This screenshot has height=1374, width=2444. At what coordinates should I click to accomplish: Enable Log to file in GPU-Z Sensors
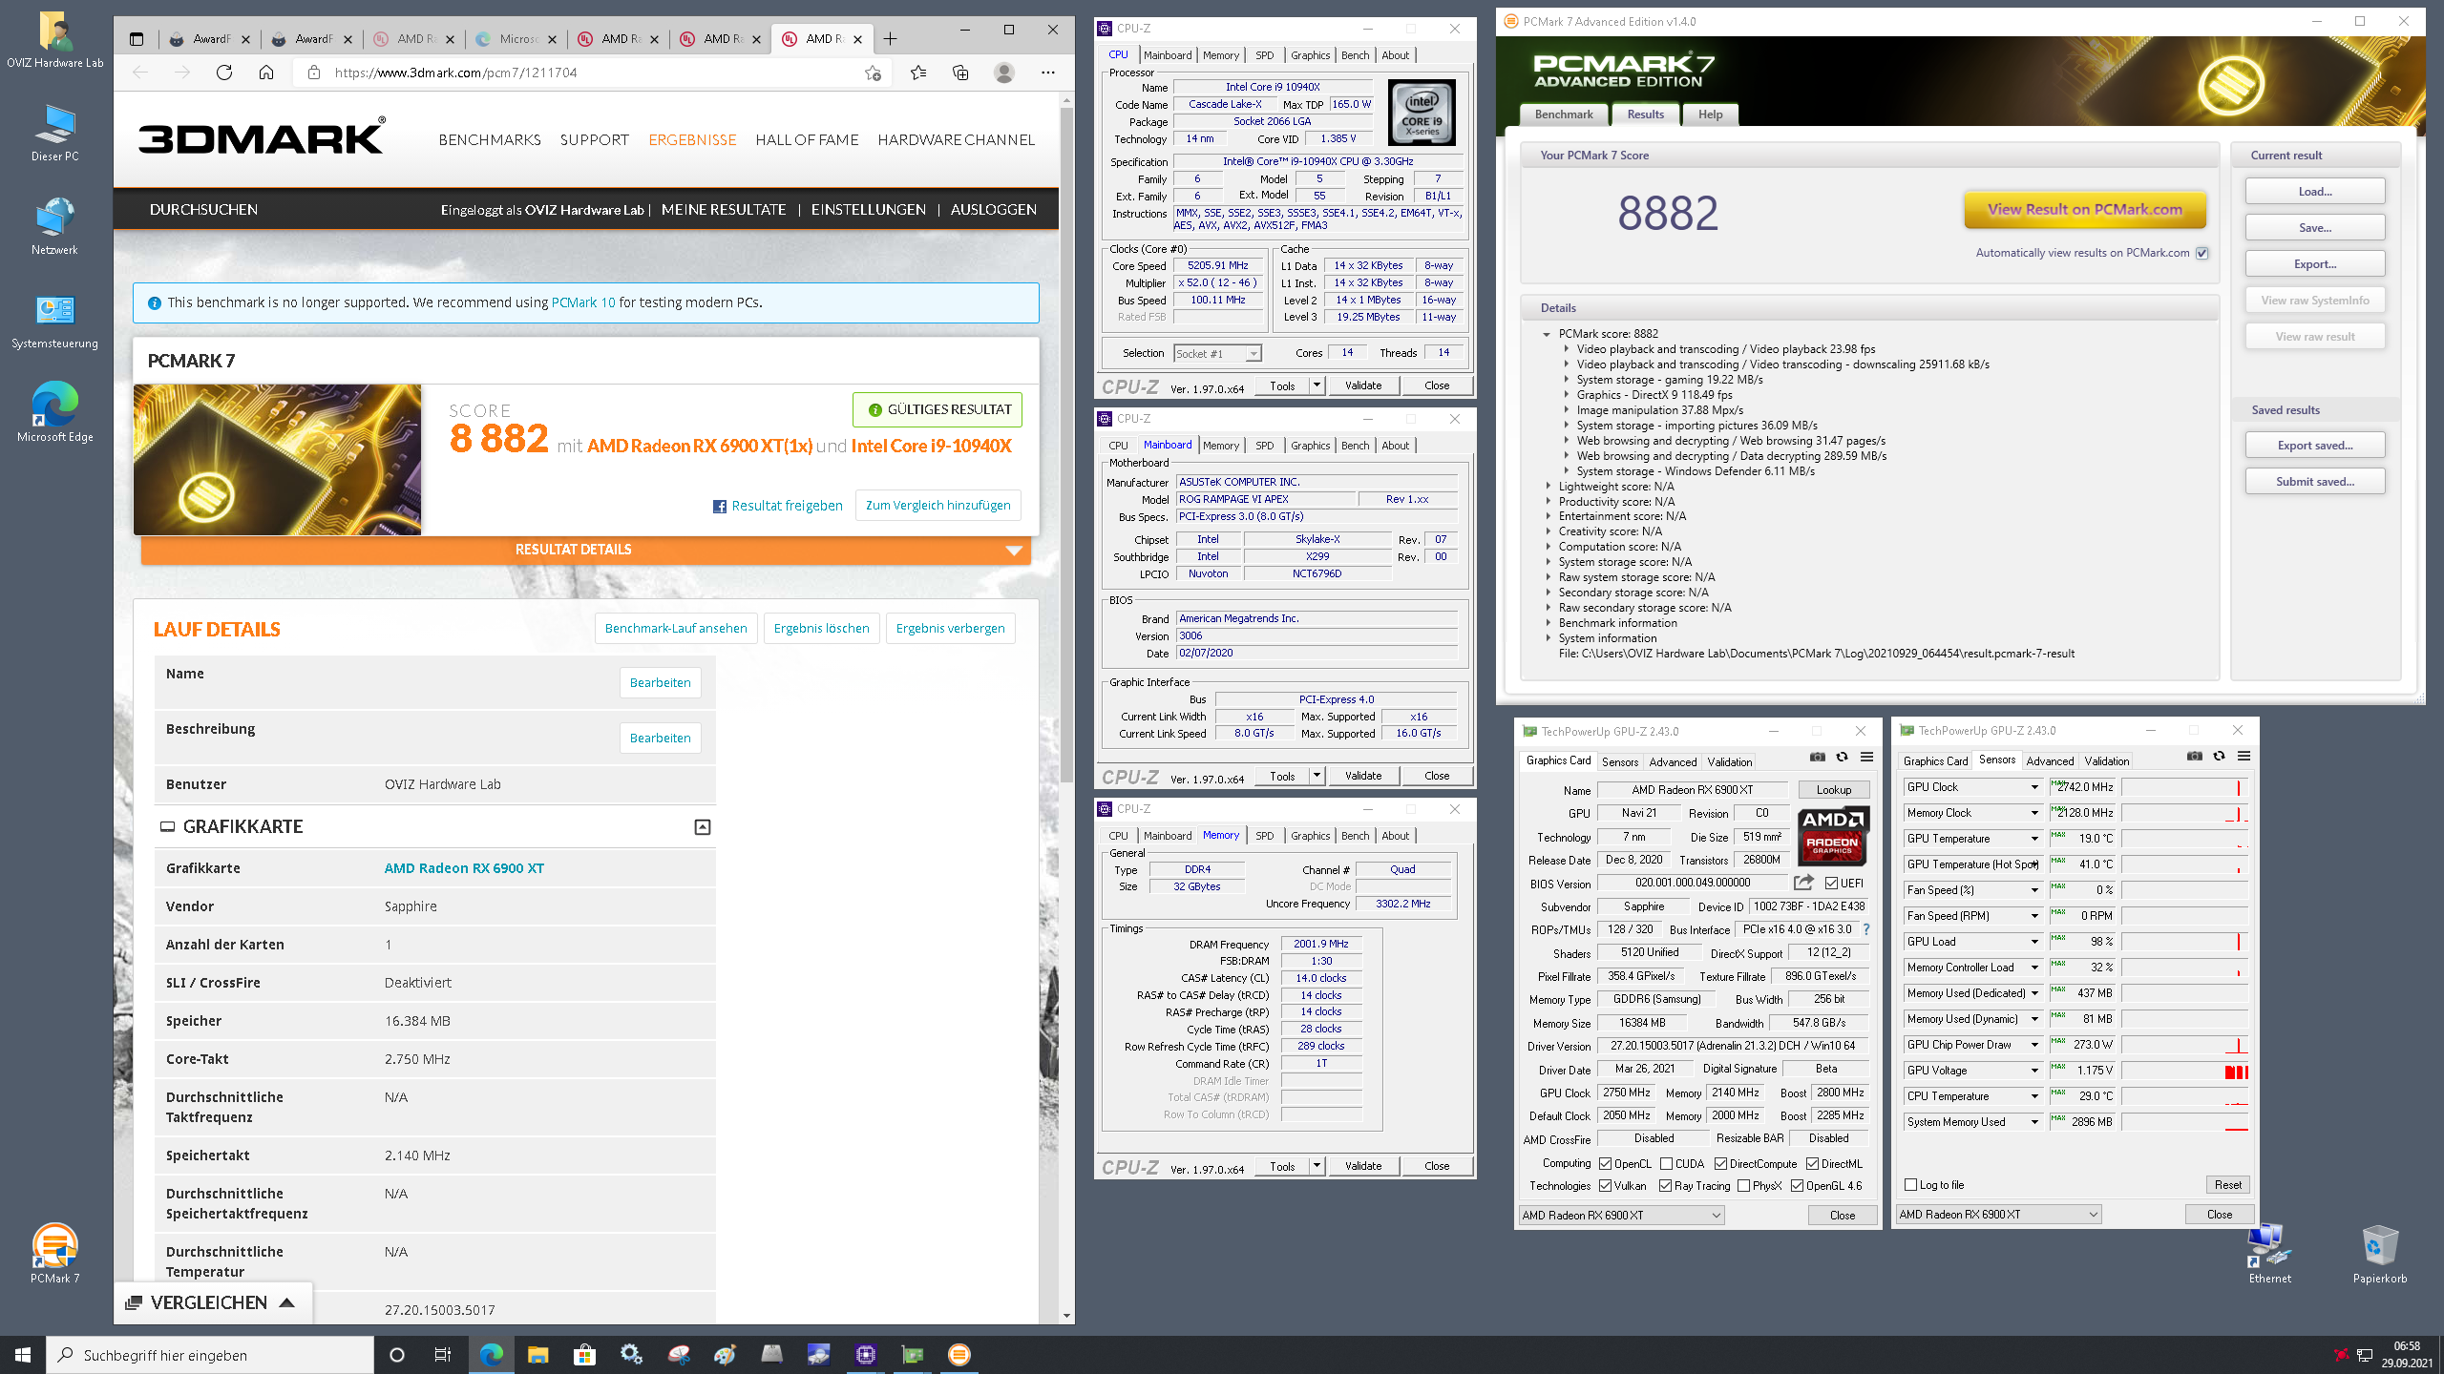(1910, 1185)
